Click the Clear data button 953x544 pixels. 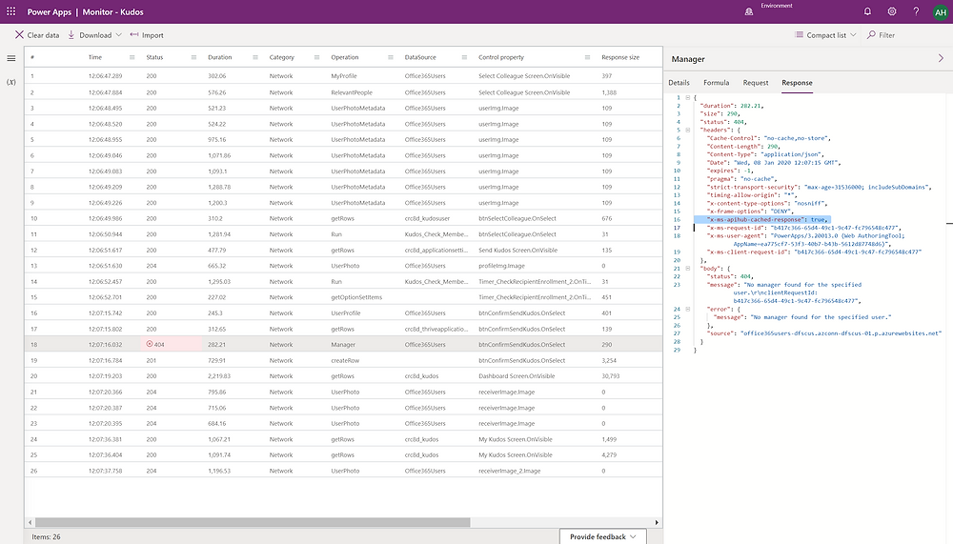point(37,35)
